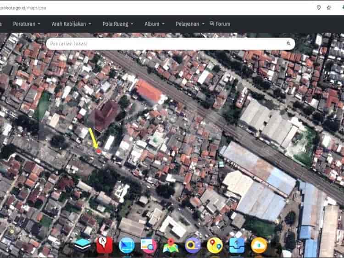The image size is (344, 258).
Task: Click the orange cloud download icon
Action: click(x=259, y=245)
